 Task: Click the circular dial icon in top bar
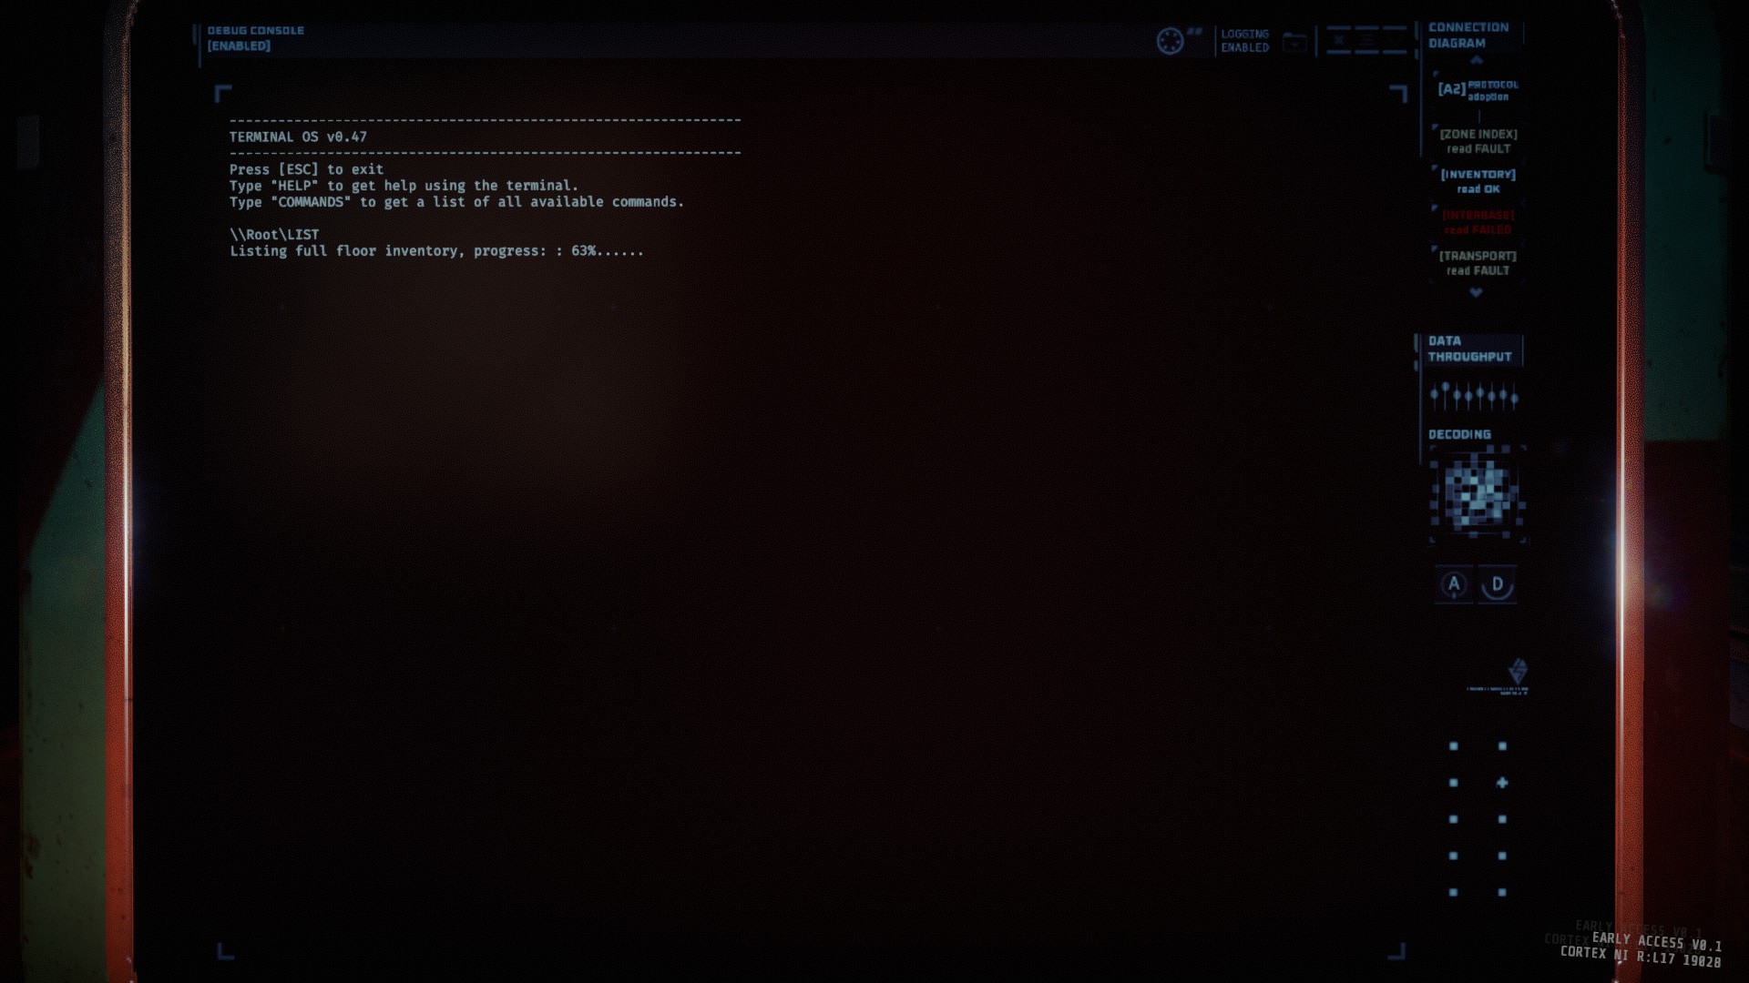(1170, 41)
